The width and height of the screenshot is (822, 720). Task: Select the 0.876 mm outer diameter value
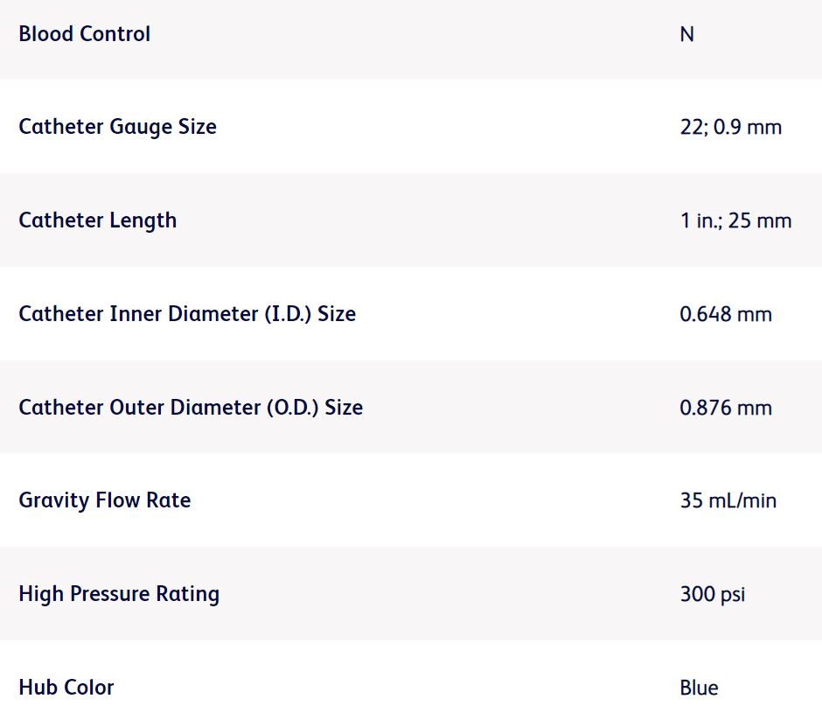[726, 408]
